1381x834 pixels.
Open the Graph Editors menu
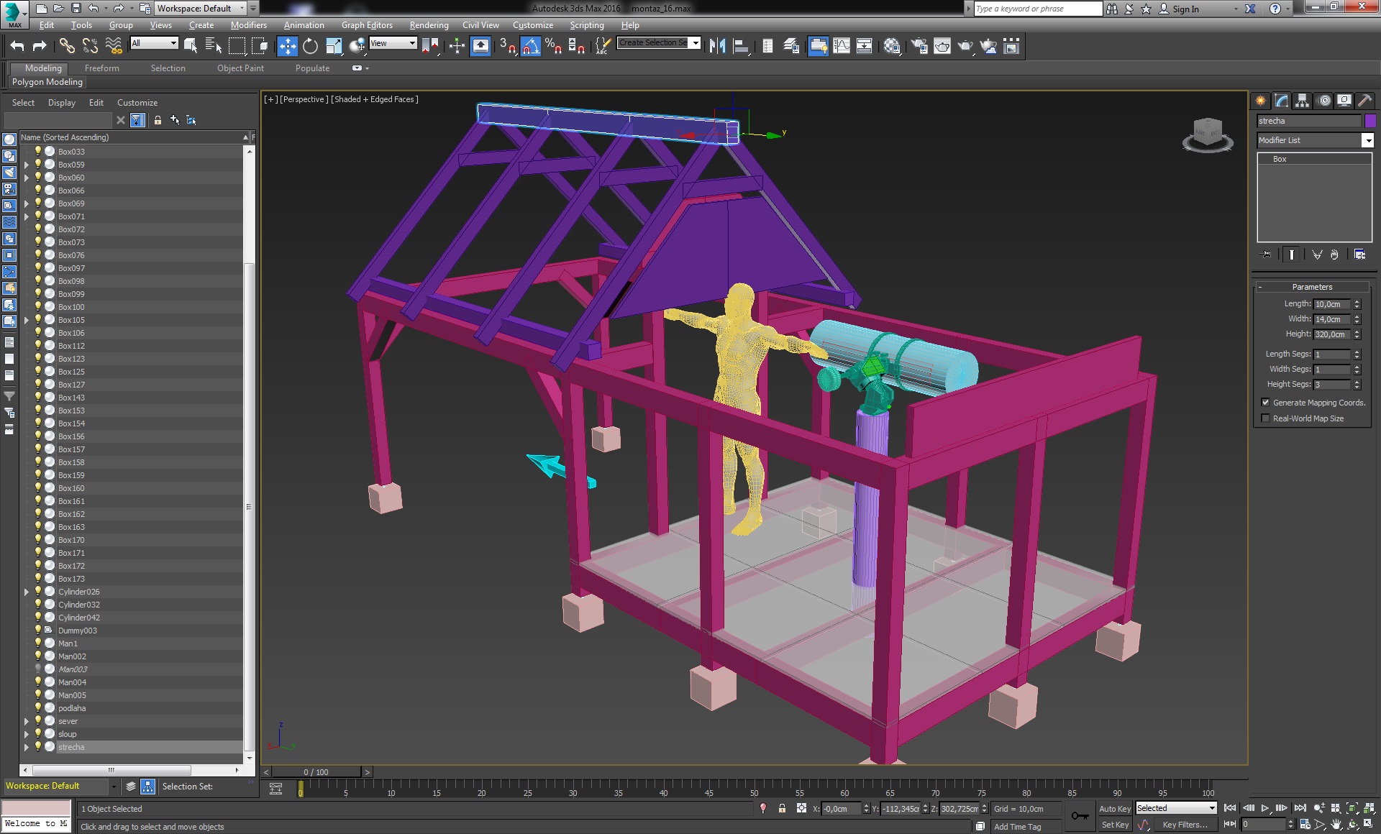click(x=367, y=25)
